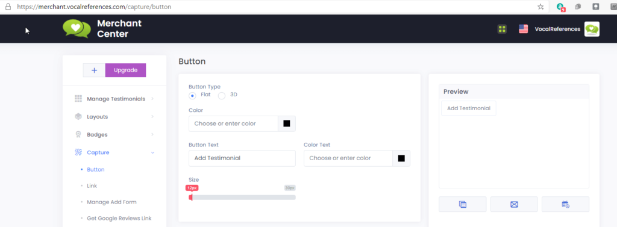
Task: Click the Color input field
Action: point(233,123)
